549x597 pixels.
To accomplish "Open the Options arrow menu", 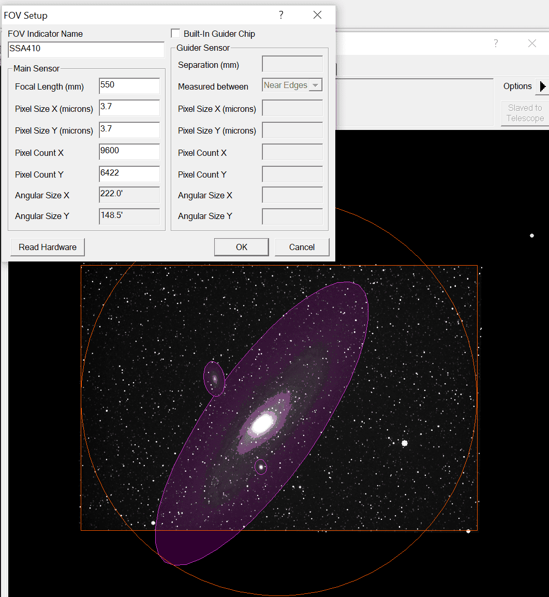I will [542, 86].
